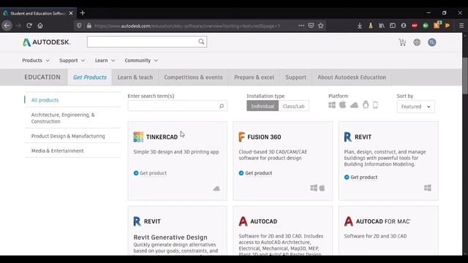Click the Tinkercad logo icon
Screen dimensions: 468x263
click(138, 137)
